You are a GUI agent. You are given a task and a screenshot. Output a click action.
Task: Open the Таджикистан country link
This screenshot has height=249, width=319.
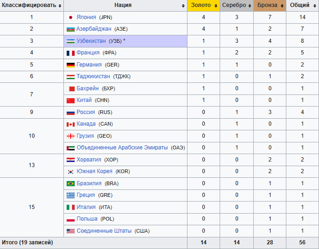point(93,76)
